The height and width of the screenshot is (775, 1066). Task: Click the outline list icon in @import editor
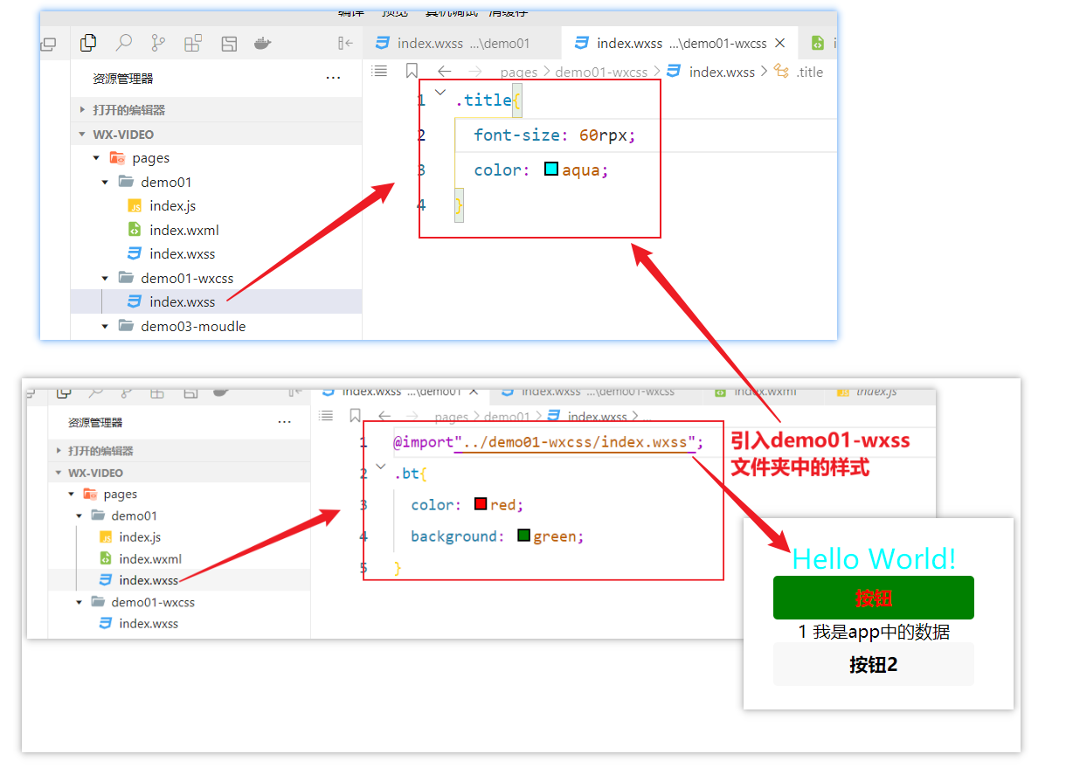tap(327, 416)
